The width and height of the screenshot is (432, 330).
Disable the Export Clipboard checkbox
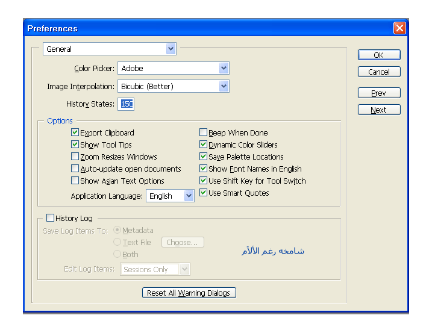tap(75, 132)
